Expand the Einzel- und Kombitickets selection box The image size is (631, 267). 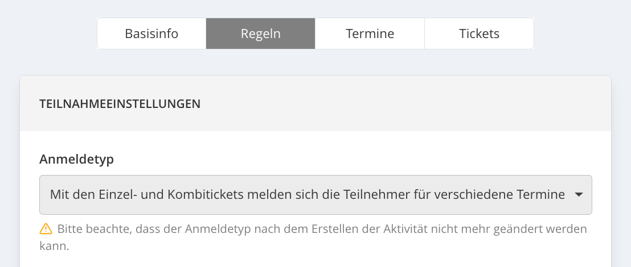pos(315,195)
